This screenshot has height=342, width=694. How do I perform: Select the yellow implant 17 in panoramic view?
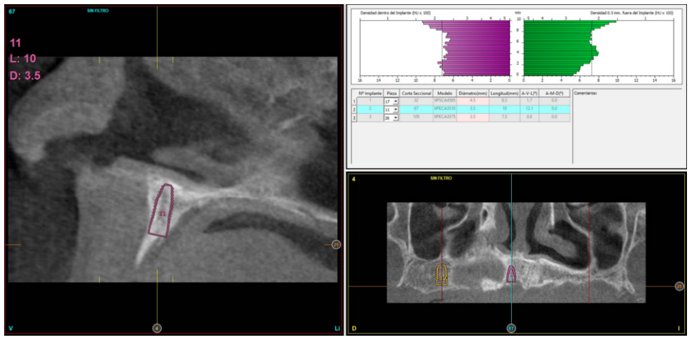[x=442, y=274]
